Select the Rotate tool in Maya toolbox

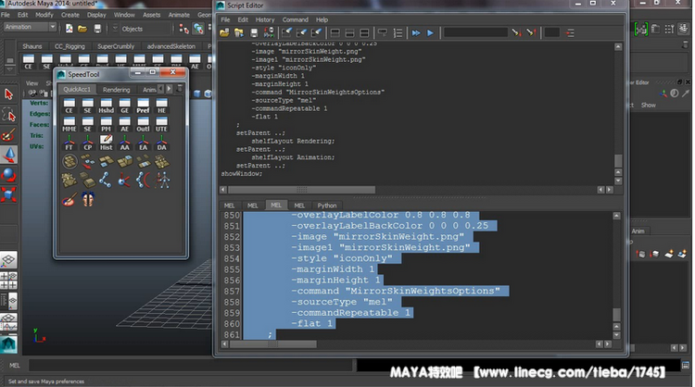click(x=8, y=175)
